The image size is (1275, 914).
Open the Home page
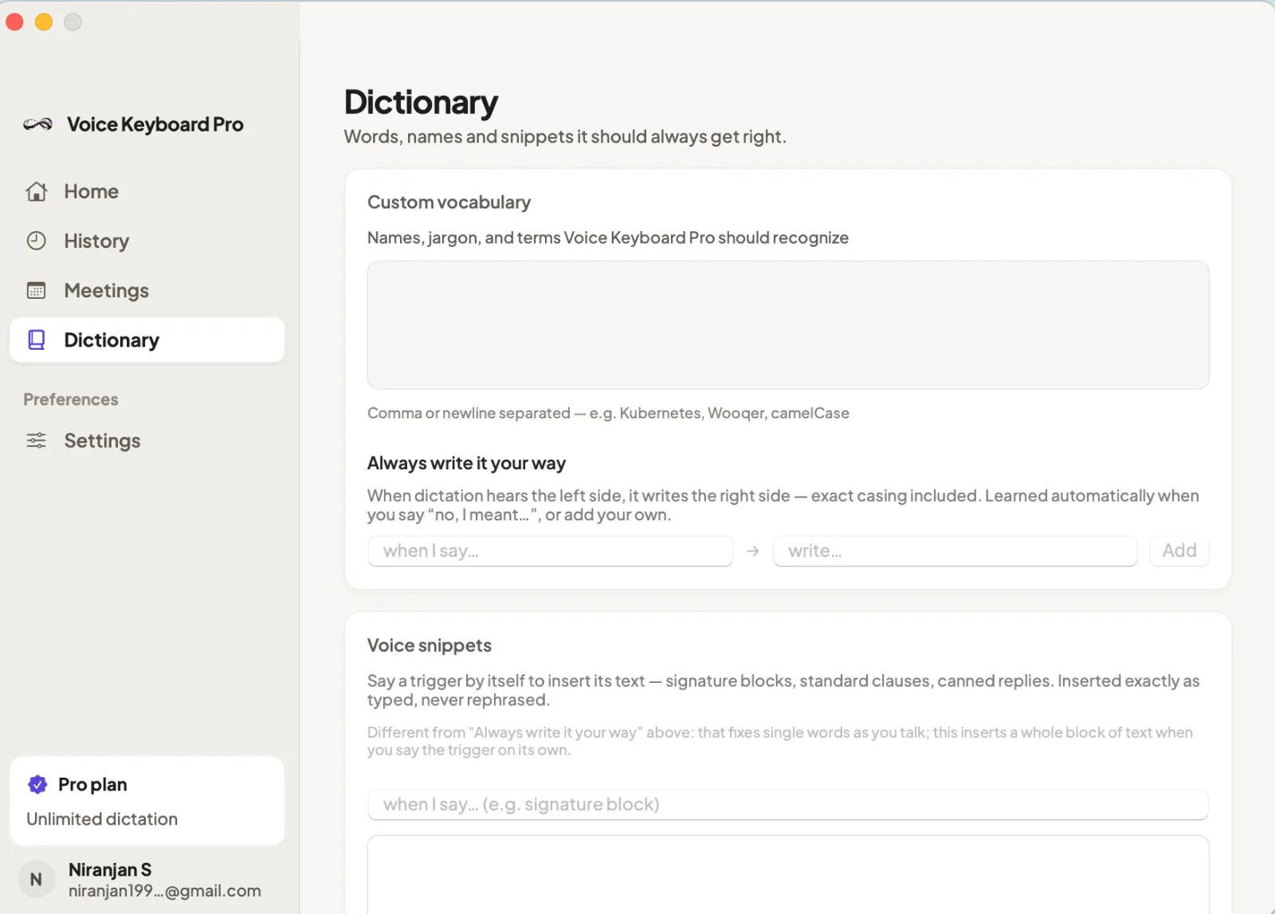pyautogui.click(x=147, y=191)
